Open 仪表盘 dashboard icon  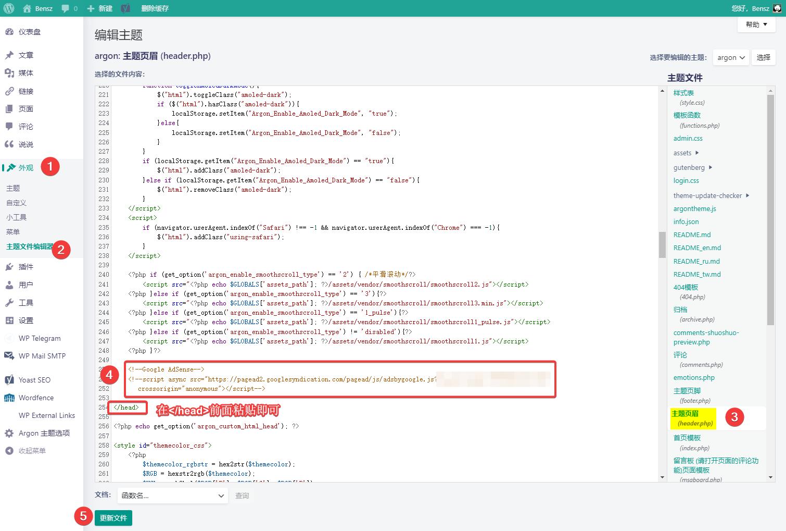[x=9, y=32]
